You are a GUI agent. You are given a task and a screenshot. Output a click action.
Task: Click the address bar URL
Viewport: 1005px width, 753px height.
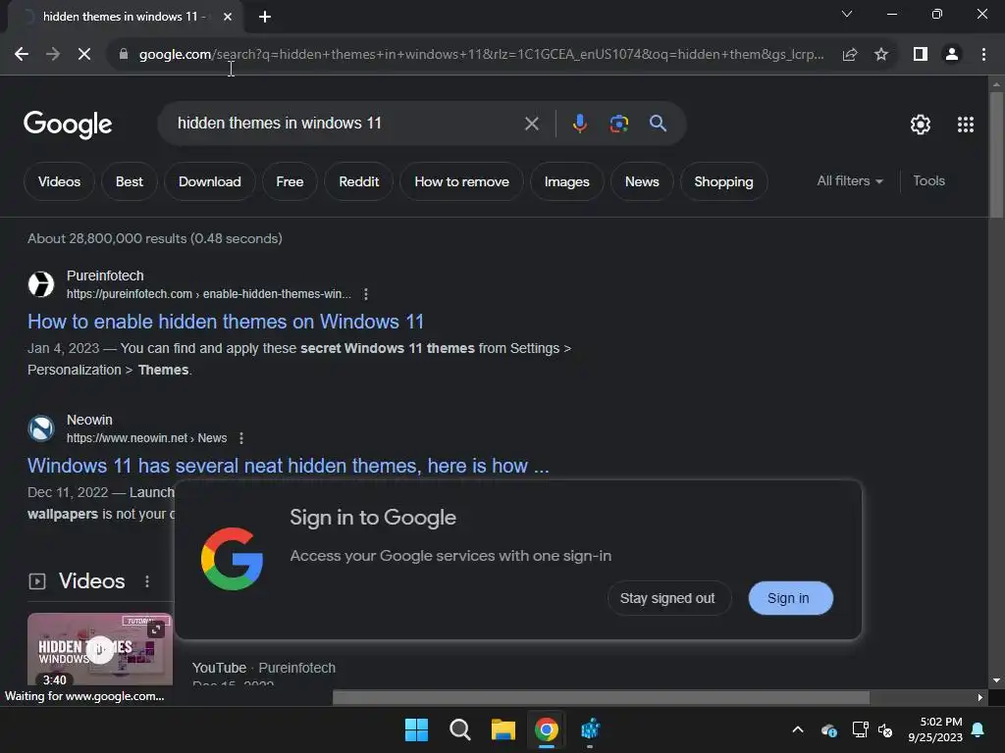(x=481, y=55)
